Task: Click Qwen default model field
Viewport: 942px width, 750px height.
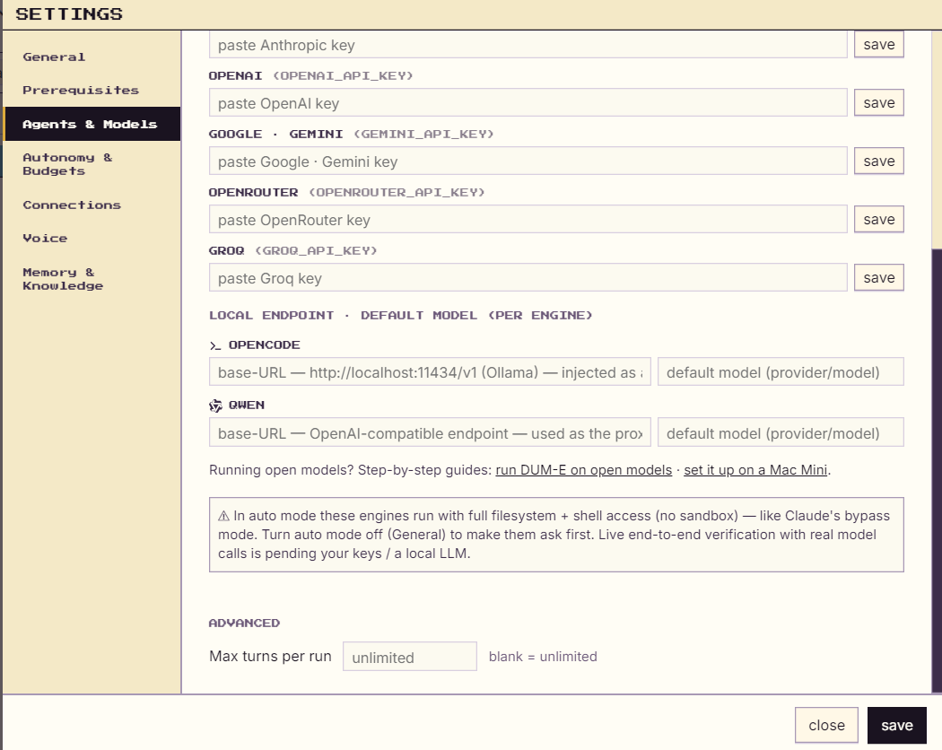Action: click(781, 432)
